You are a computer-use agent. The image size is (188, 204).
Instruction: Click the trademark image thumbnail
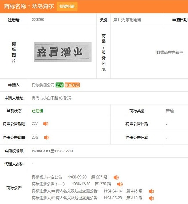(x=63, y=52)
